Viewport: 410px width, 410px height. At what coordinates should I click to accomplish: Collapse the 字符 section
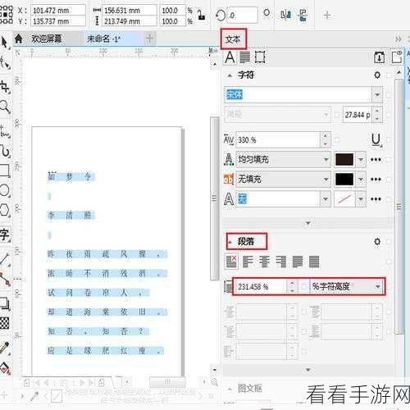click(x=230, y=75)
